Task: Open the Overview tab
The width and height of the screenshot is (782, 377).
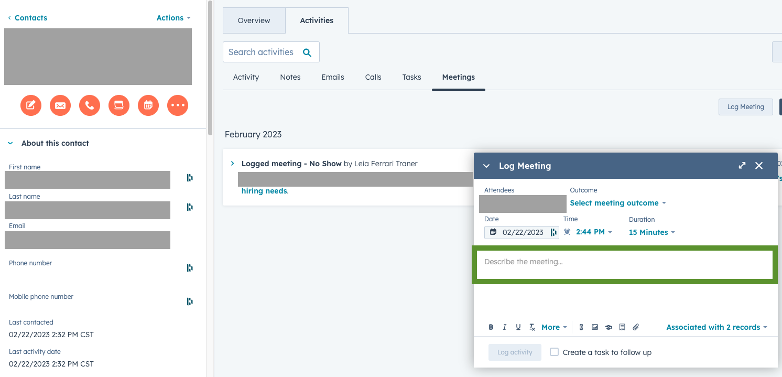Action: [x=254, y=20]
